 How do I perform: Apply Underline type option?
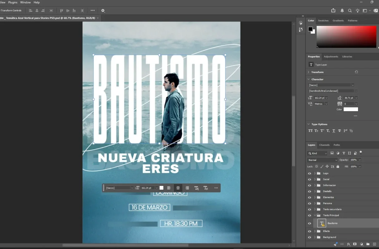[x=334, y=131]
